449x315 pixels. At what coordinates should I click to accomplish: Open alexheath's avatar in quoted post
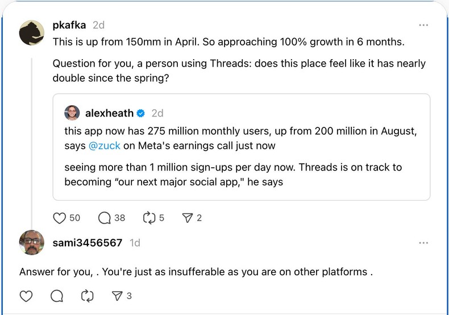click(72, 113)
